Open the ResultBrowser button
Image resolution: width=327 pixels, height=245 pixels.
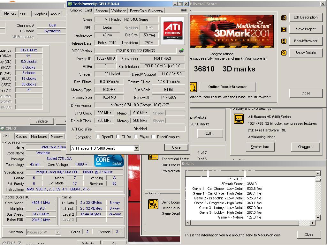tap(306, 41)
